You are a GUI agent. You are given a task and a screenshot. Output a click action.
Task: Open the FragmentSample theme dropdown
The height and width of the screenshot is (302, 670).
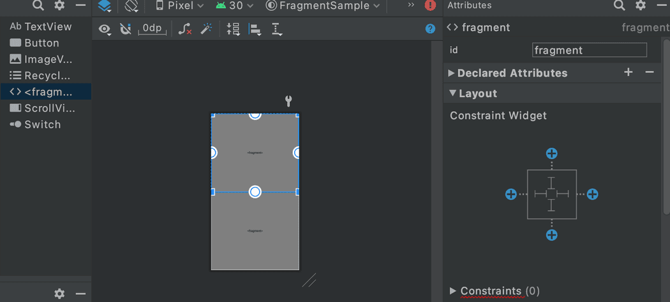(x=323, y=6)
